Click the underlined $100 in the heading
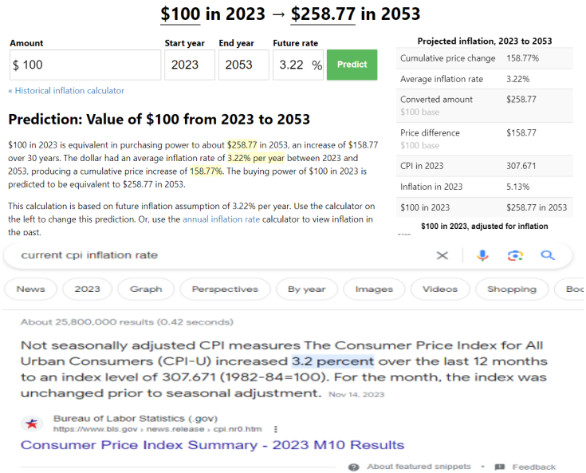This screenshot has height=473, width=586. [x=180, y=14]
